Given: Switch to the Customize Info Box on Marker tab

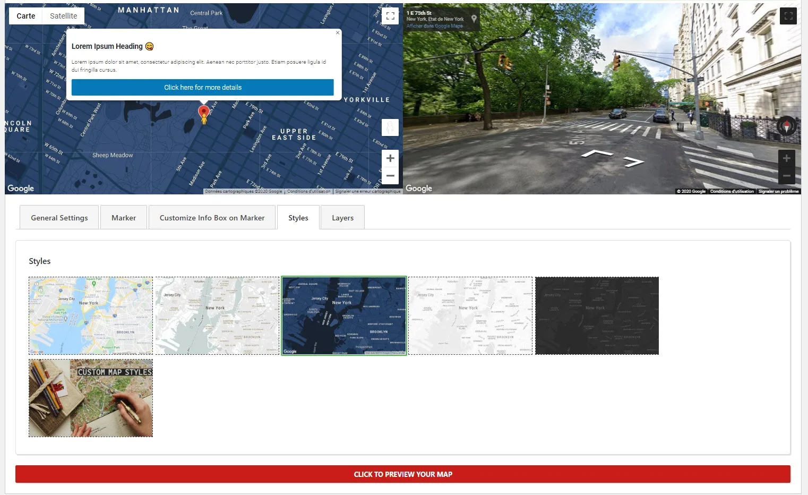Looking at the screenshot, I should 212,217.
